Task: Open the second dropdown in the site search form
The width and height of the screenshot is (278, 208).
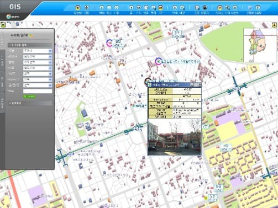Action: tap(38, 57)
